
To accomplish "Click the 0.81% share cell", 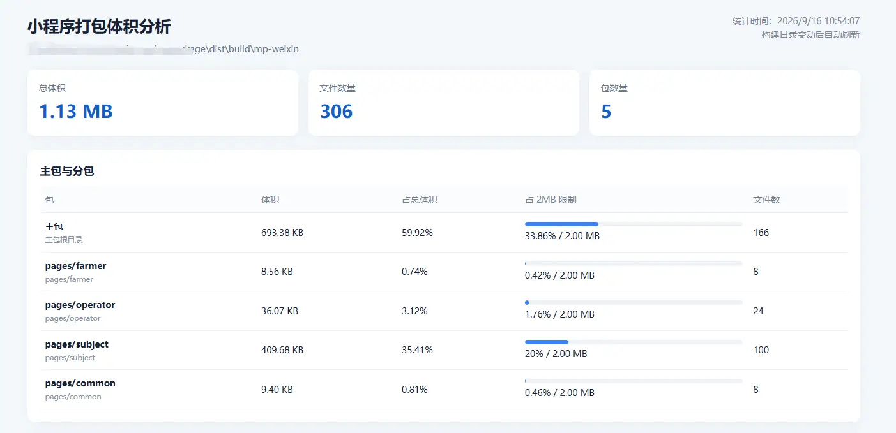I will 414,389.
